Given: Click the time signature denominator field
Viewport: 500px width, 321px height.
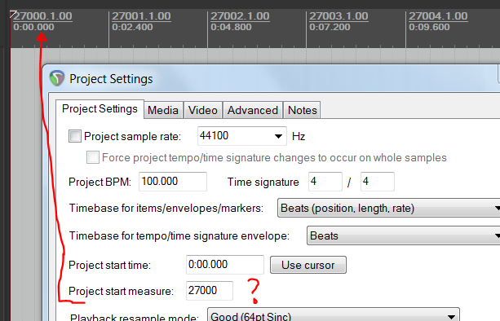Looking at the screenshot, I should [x=378, y=182].
